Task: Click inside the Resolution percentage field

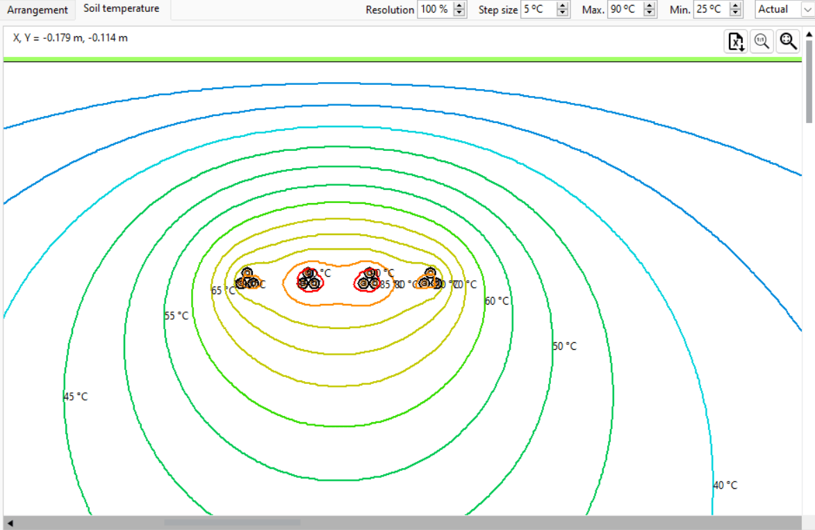Action: tap(434, 10)
